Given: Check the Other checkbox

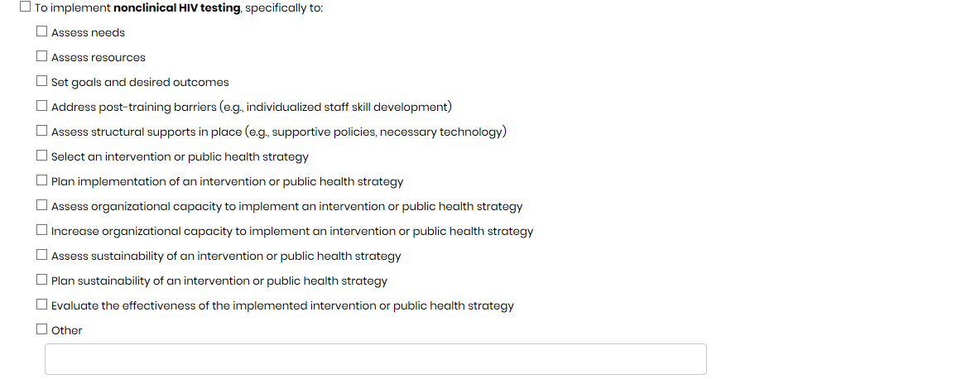Looking at the screenshot, I should click(x=41, y=329).
